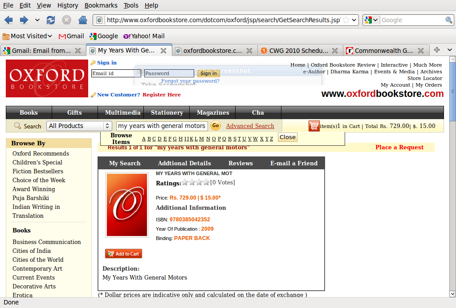Bookmark page with the star icon
456x308 pixels.
[346, 20]
